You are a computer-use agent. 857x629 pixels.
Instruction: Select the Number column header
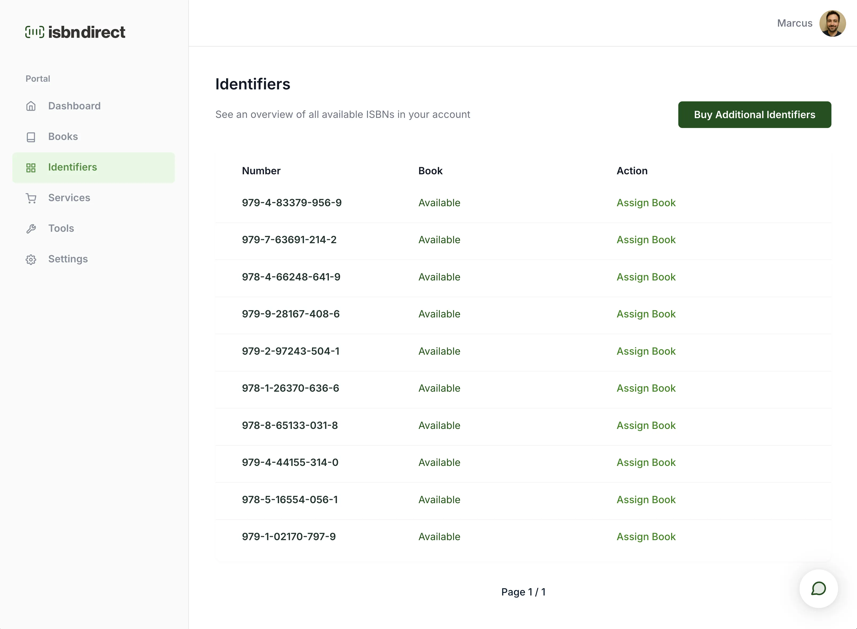click(x=261, y=171)
